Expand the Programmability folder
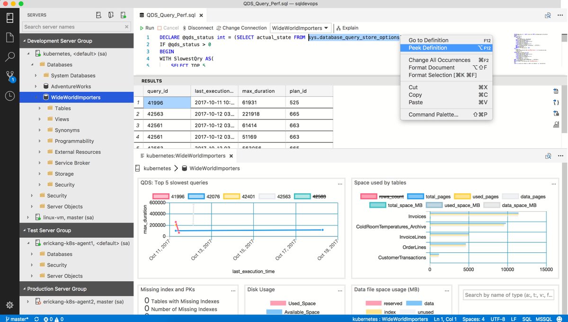568x322 pixels. (x=40, y=141)
